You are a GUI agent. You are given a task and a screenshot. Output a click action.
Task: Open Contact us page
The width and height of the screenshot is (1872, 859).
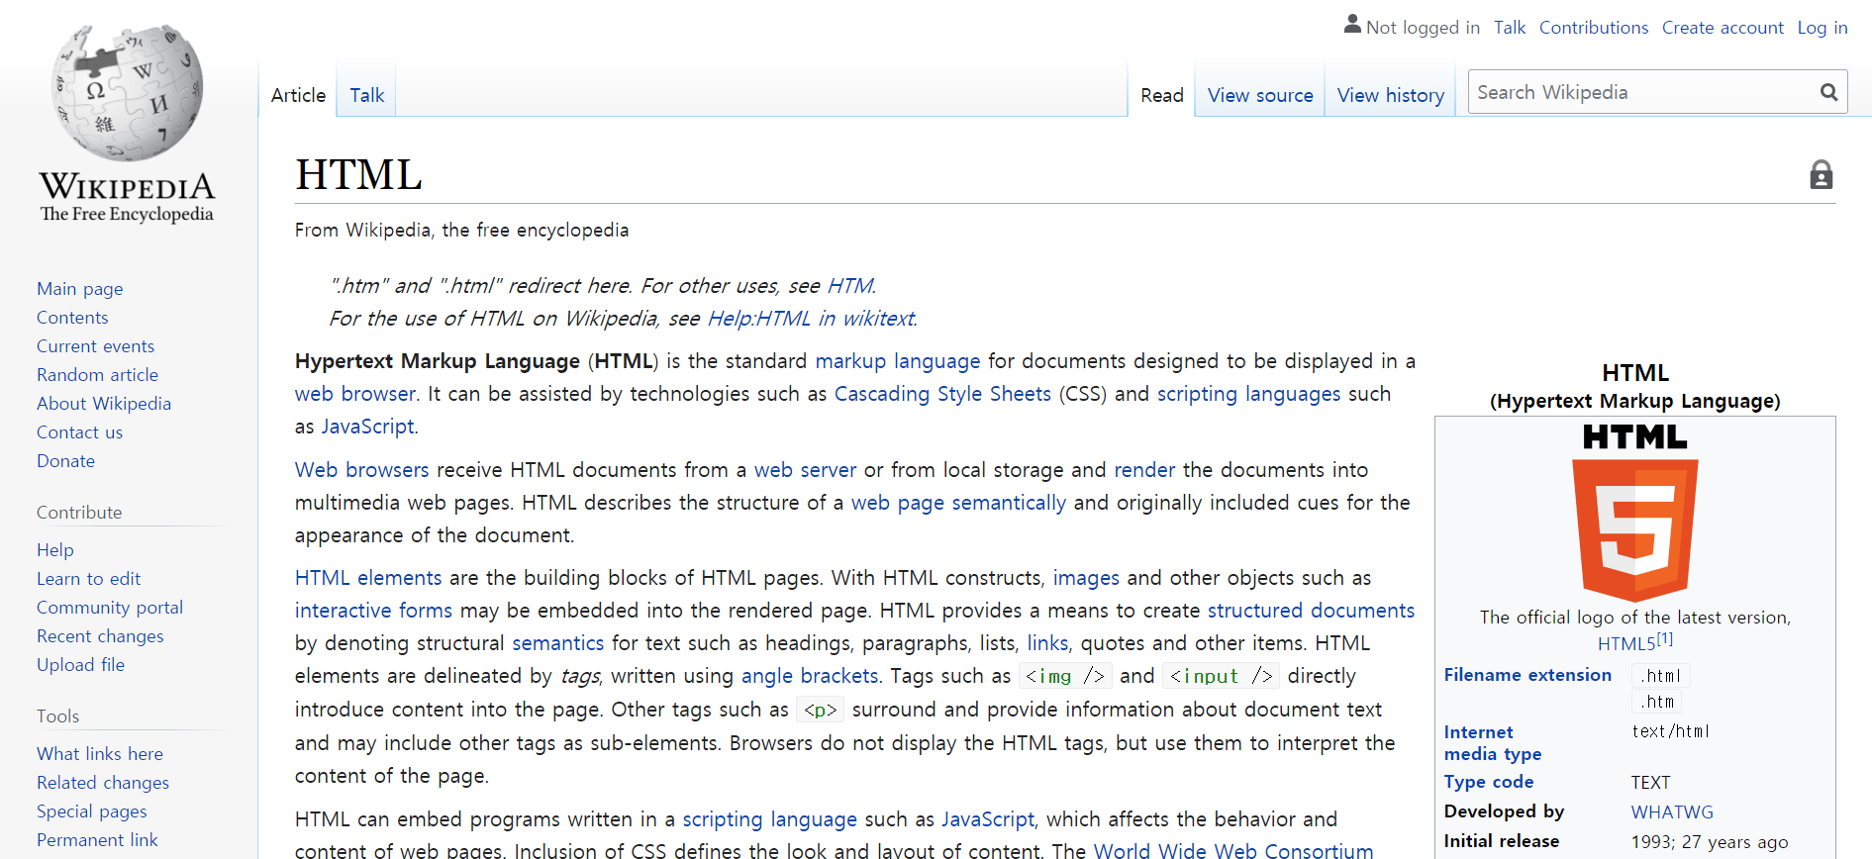coord(79,432)
